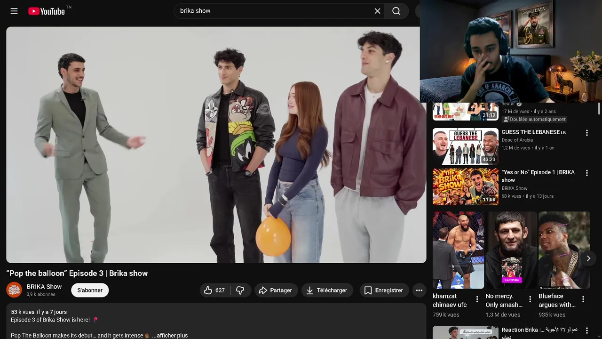
Task: Share the video via Partager
Action: 276,291
